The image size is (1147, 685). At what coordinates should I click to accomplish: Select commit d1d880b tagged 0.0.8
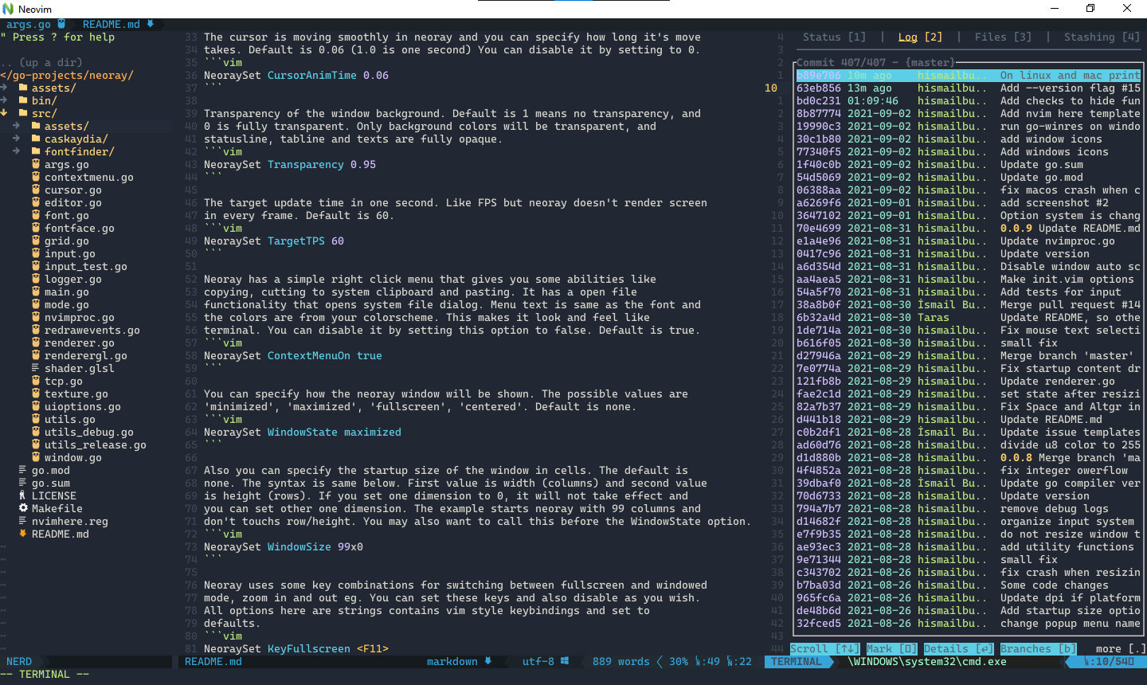(x=969, y=457)
